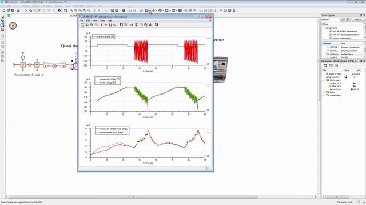Click the 'current profile [A]' plot legend
This screenshot has width=366, height=205.
click(104, 36)
